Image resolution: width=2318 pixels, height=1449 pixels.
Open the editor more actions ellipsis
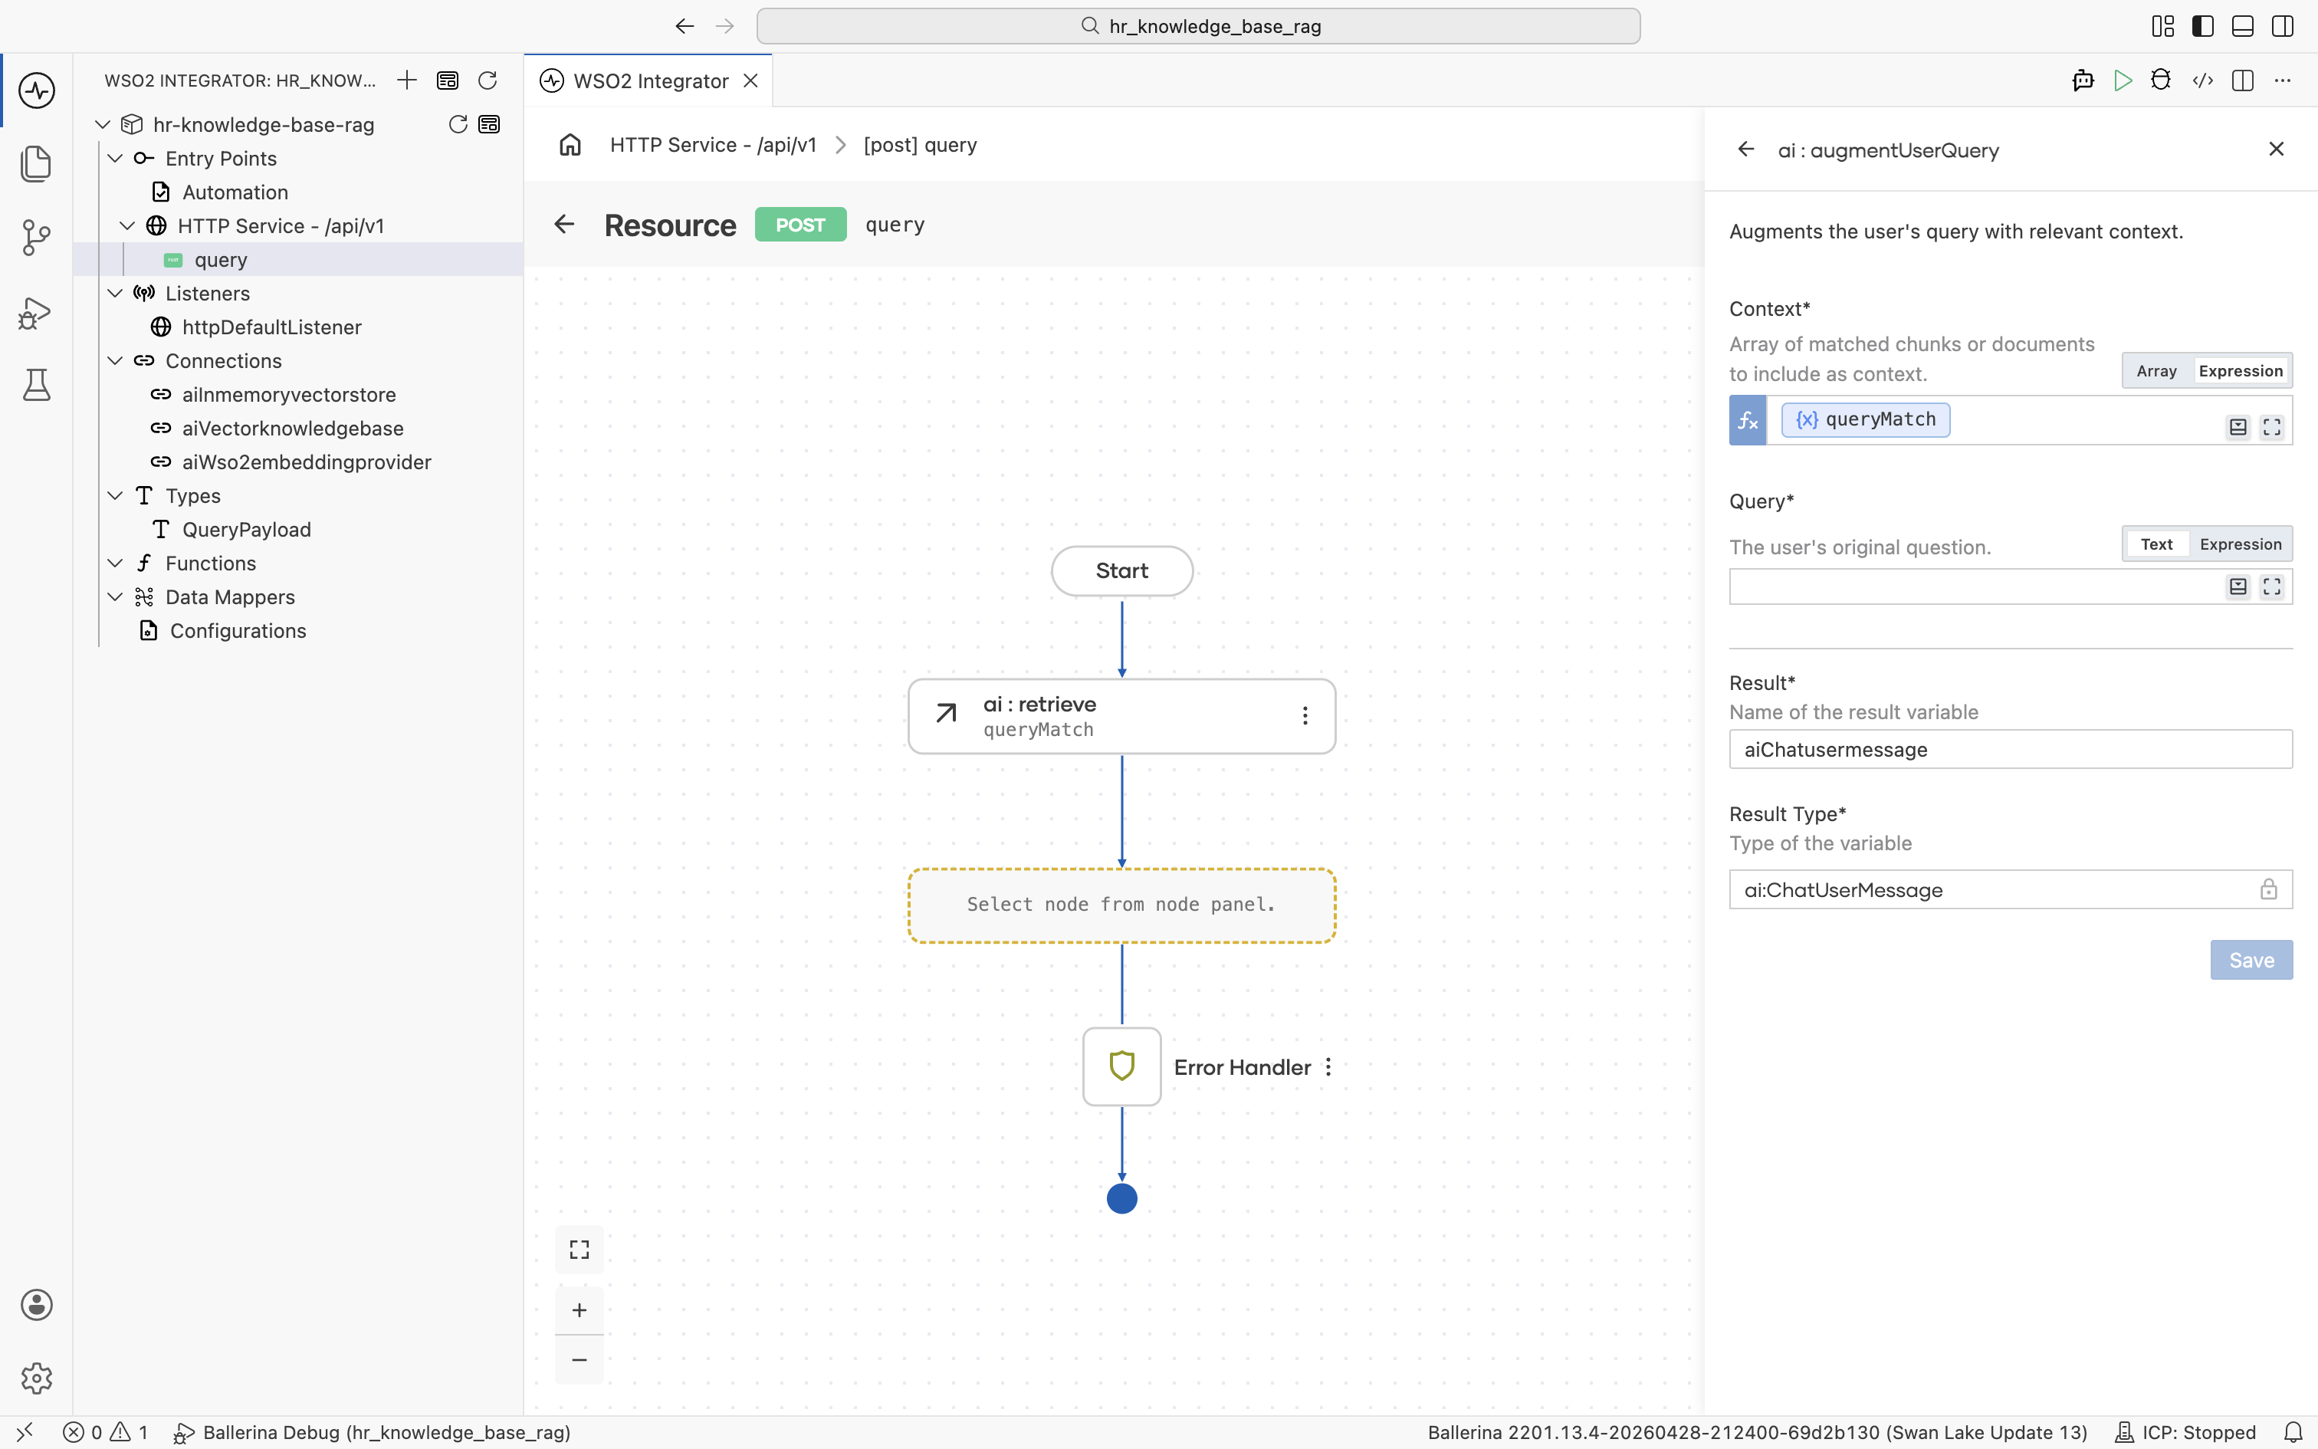pos(2283,80)
